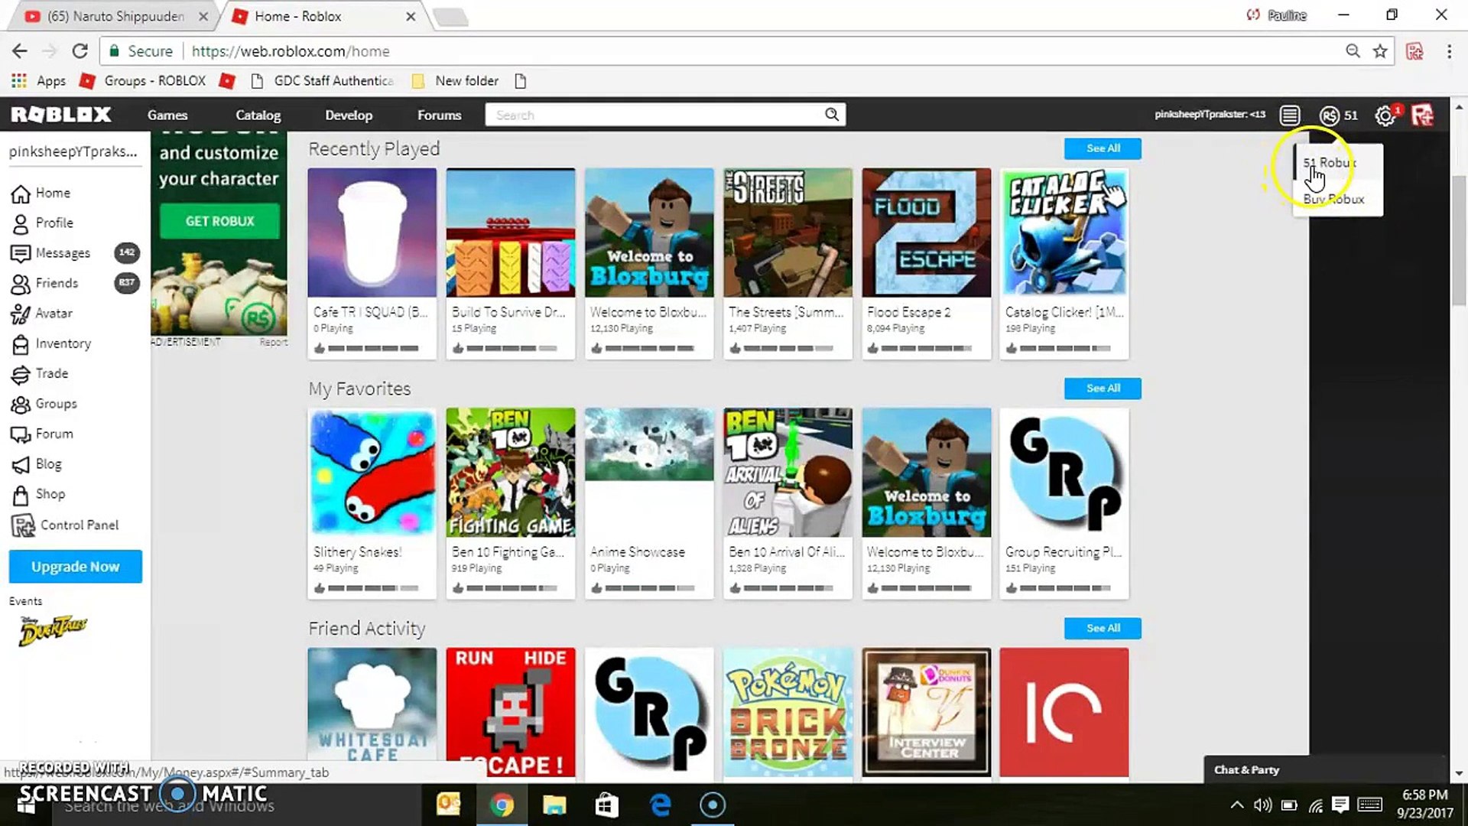Open the notifications feed icon in navbar
The height and width of the screenshot is (826, 1468).
(x=1290, y=115)
